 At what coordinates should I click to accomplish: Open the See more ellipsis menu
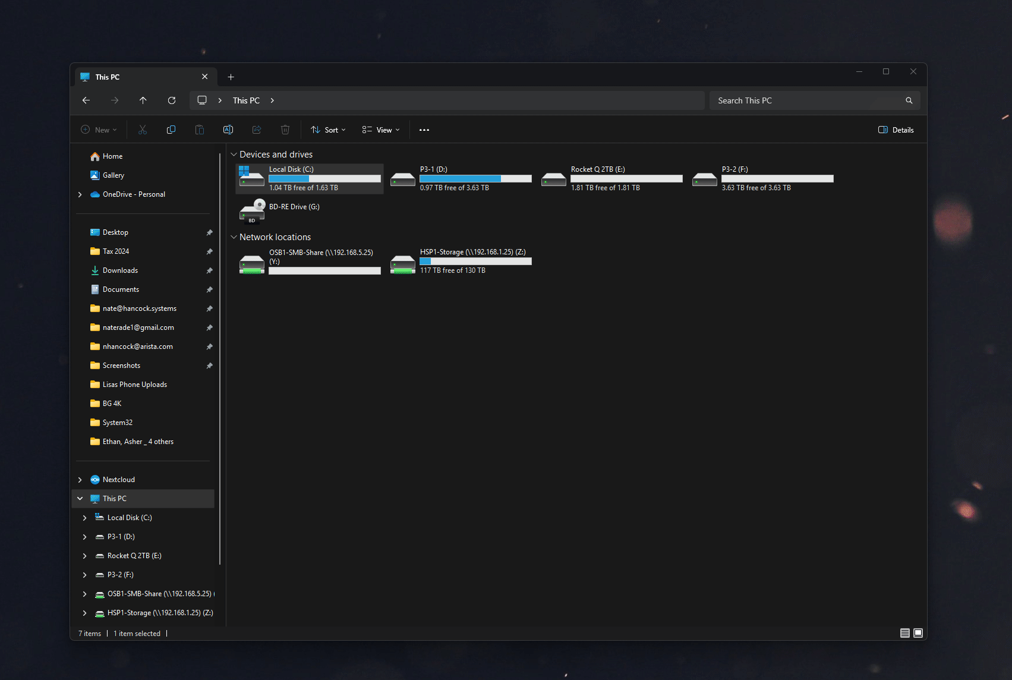[424, 130]
